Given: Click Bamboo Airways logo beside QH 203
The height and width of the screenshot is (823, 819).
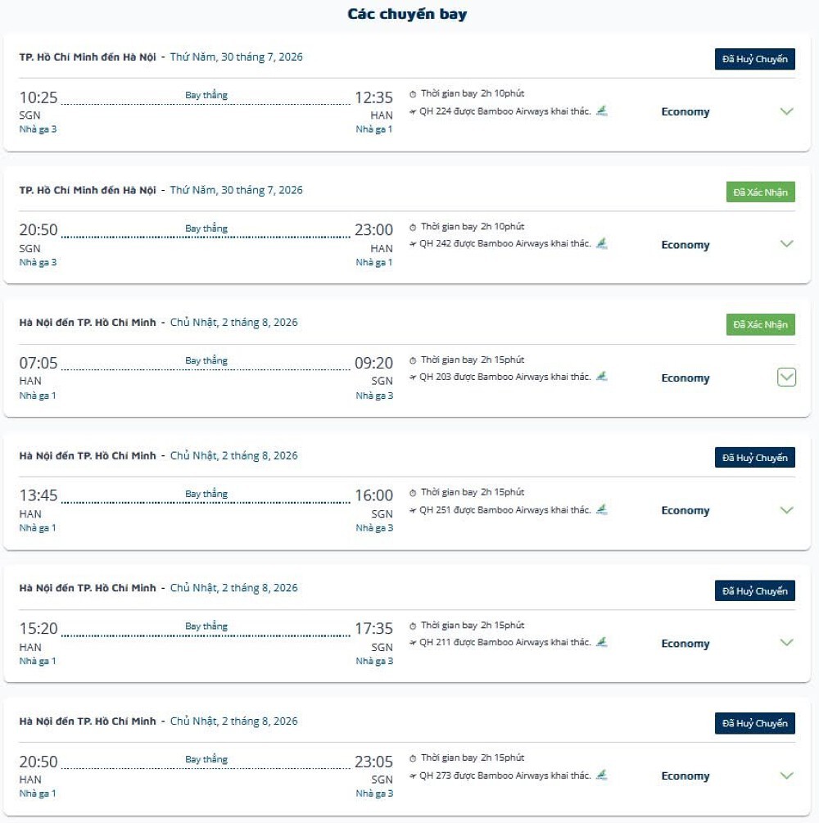Looking at the screenshot, I should click(x=602, y=377).
